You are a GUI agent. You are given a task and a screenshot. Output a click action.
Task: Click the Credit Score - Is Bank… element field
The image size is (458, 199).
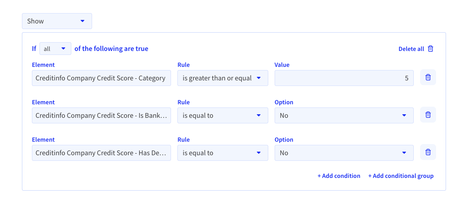[101, 115]
